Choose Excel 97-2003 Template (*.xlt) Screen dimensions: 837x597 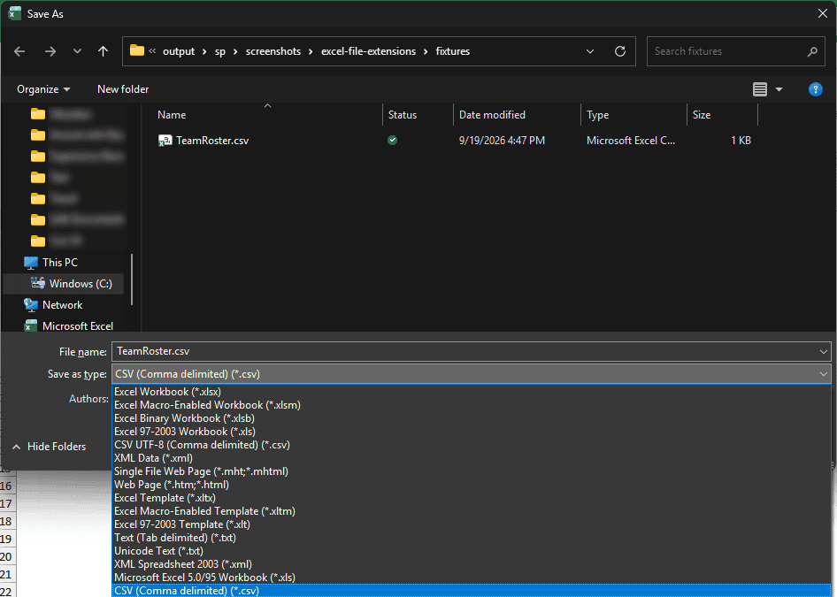point(472,524)
